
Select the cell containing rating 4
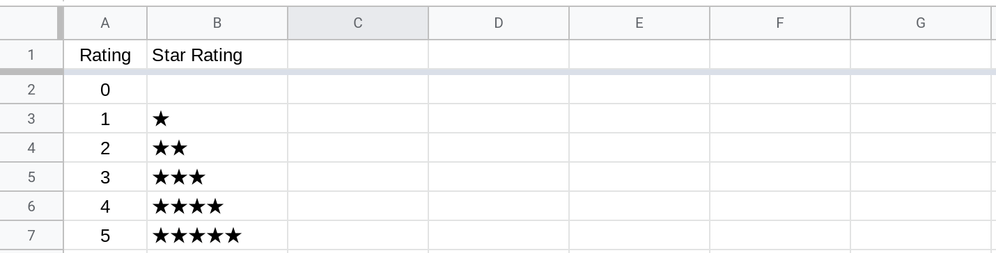click(105, 206)
